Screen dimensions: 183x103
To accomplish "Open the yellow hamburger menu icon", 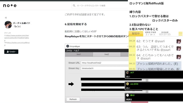I will pos(180,34).
